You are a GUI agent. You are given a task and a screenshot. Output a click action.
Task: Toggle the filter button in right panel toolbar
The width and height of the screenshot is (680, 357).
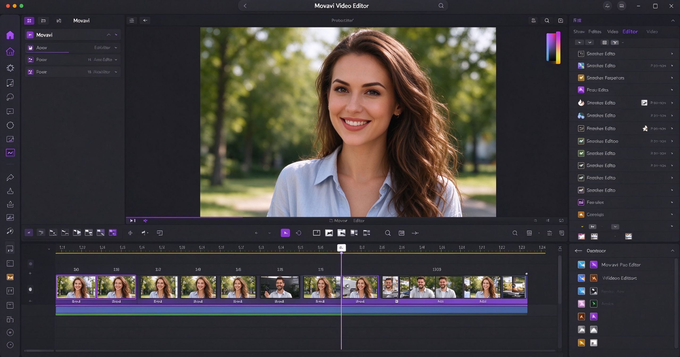point(615,42)
